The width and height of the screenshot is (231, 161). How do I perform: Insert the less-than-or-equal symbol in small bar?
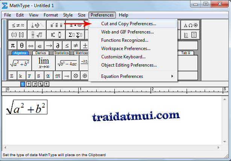point(67,46)
